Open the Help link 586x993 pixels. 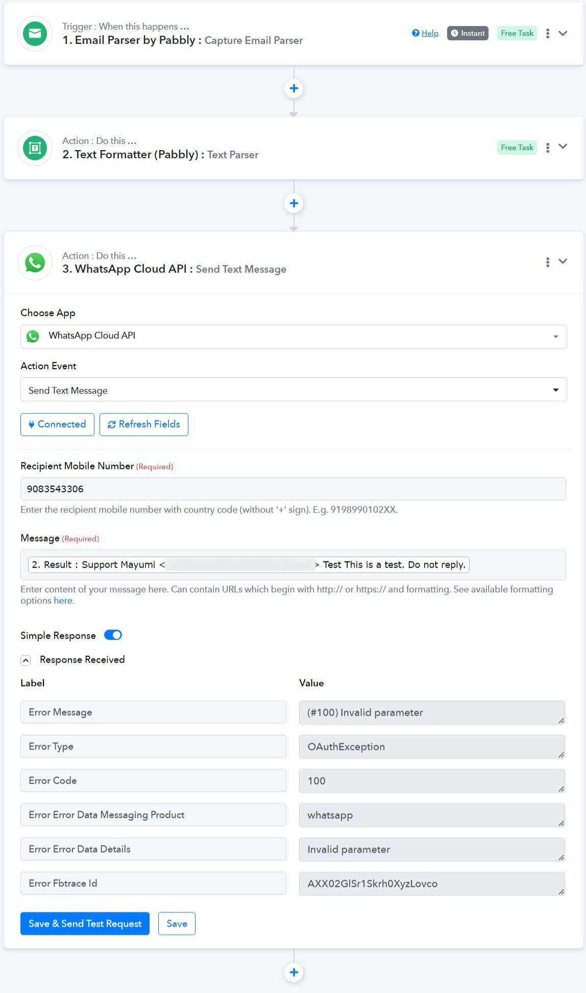pyautogui.click(x=425, y=33)
